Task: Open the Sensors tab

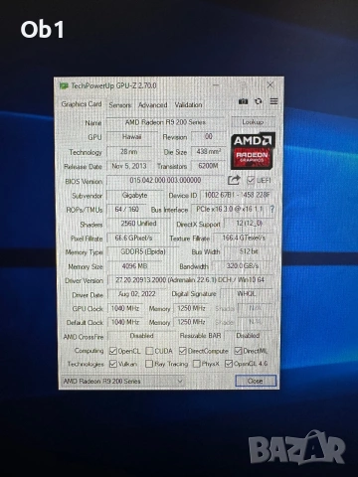Action: 120,105
